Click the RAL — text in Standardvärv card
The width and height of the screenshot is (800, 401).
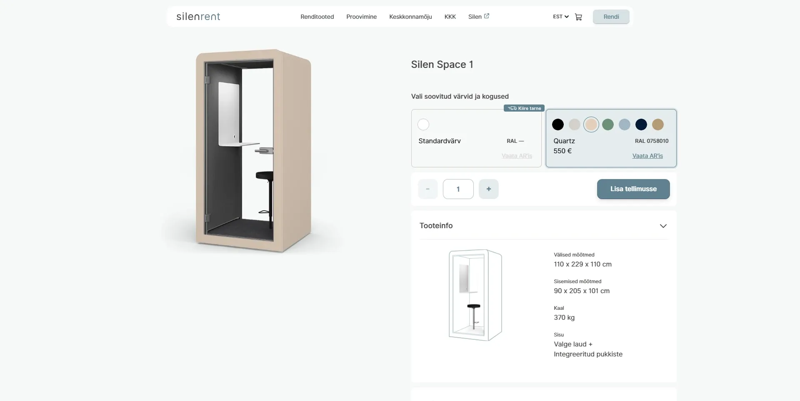[x=515, y=141]
